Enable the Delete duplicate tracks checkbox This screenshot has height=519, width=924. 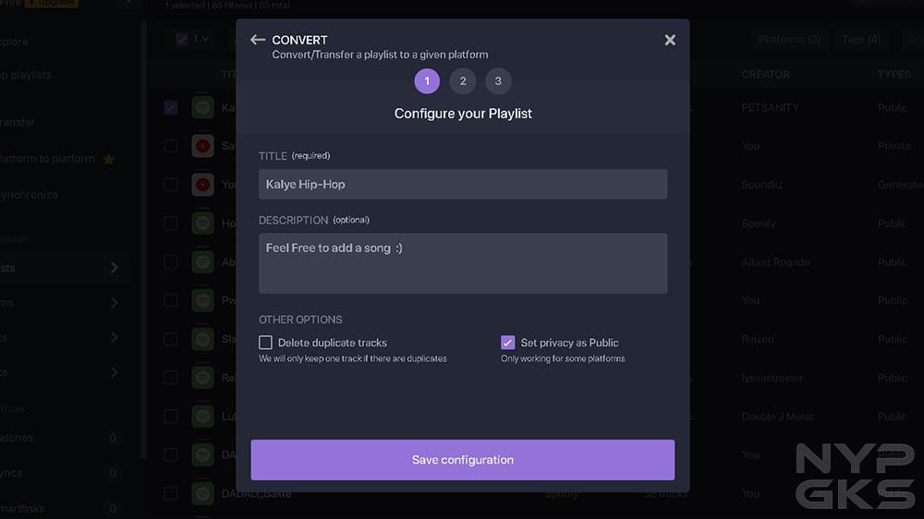[x=266, y=343]
